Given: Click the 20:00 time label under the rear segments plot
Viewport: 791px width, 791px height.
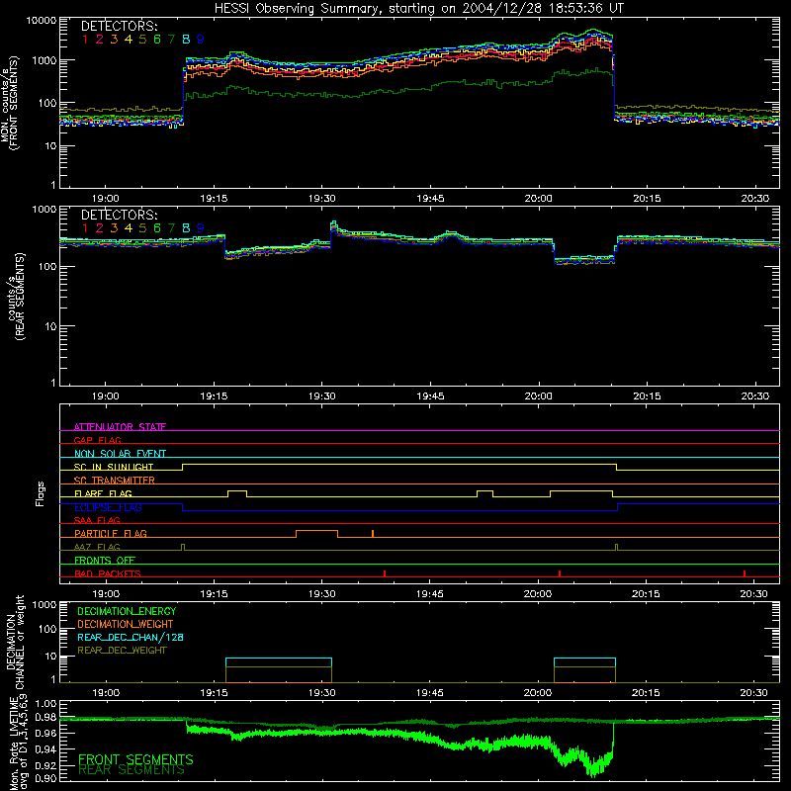Looking at the screenshot, I should [538, 396].
